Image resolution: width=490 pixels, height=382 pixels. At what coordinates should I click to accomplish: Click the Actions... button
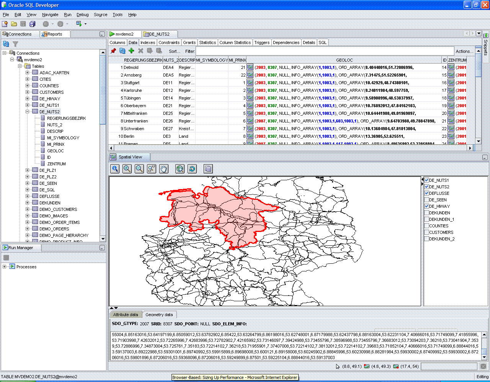[x=464, y=51]
